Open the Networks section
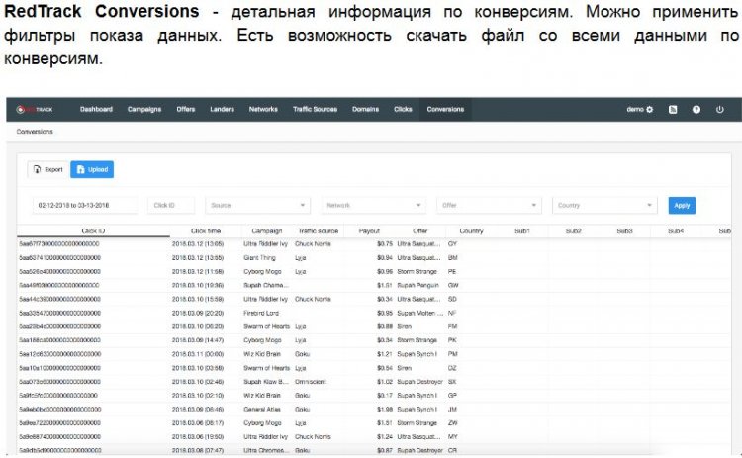Viewport: 742px width, 458px height. [x=263, y=109]
